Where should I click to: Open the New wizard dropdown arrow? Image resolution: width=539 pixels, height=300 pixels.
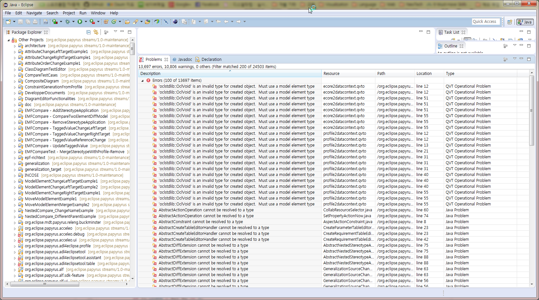click(x=14, y=22)
